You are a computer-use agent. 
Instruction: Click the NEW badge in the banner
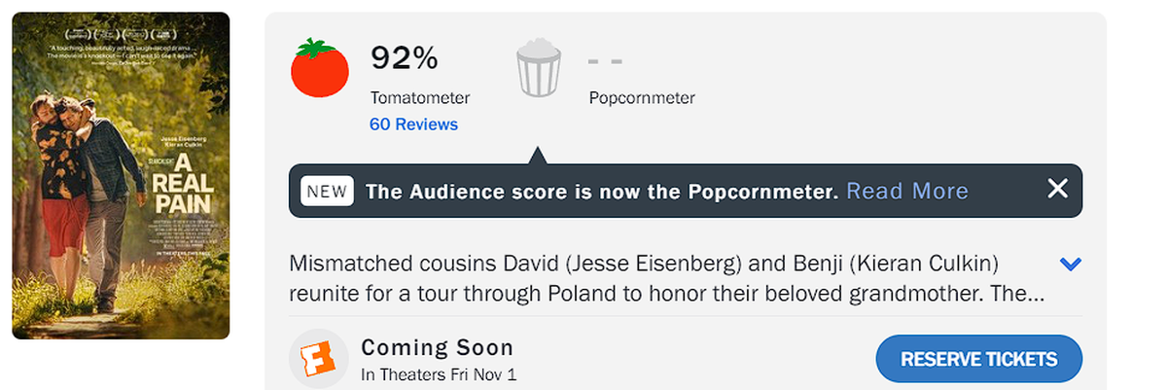coord(327,191)
